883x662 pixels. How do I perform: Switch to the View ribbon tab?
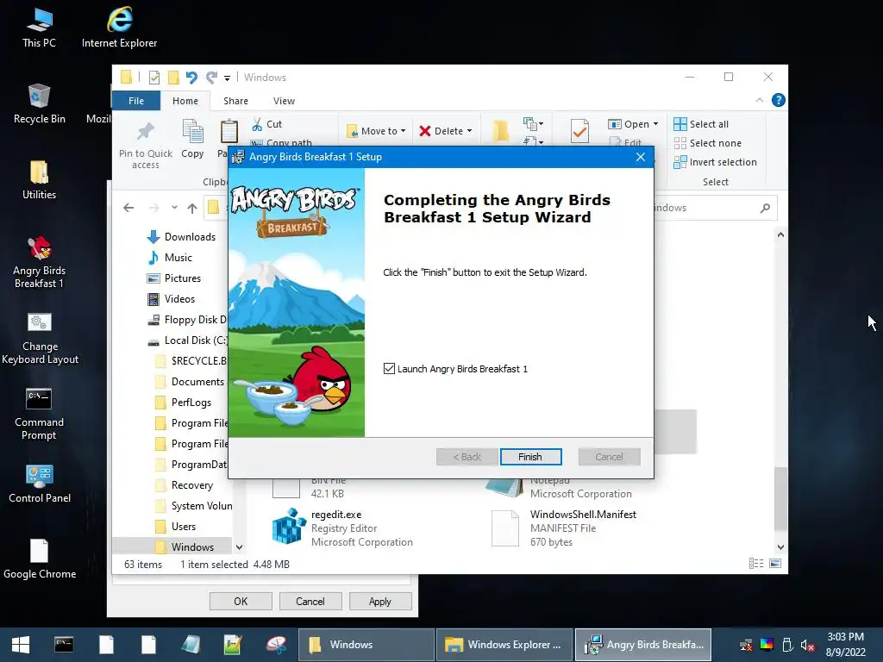tap(284, 101)
